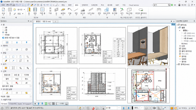Collapse the 선택 section in dashboard
The height and width of the screenshot is (110, 196).
pos(2,71)
